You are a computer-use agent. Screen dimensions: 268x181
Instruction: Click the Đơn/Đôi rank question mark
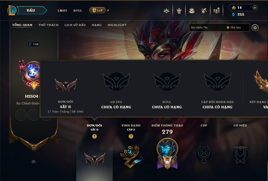point(94,136)
